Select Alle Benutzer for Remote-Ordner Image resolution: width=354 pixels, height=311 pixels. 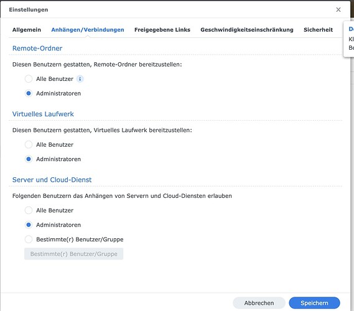point(29,79)
